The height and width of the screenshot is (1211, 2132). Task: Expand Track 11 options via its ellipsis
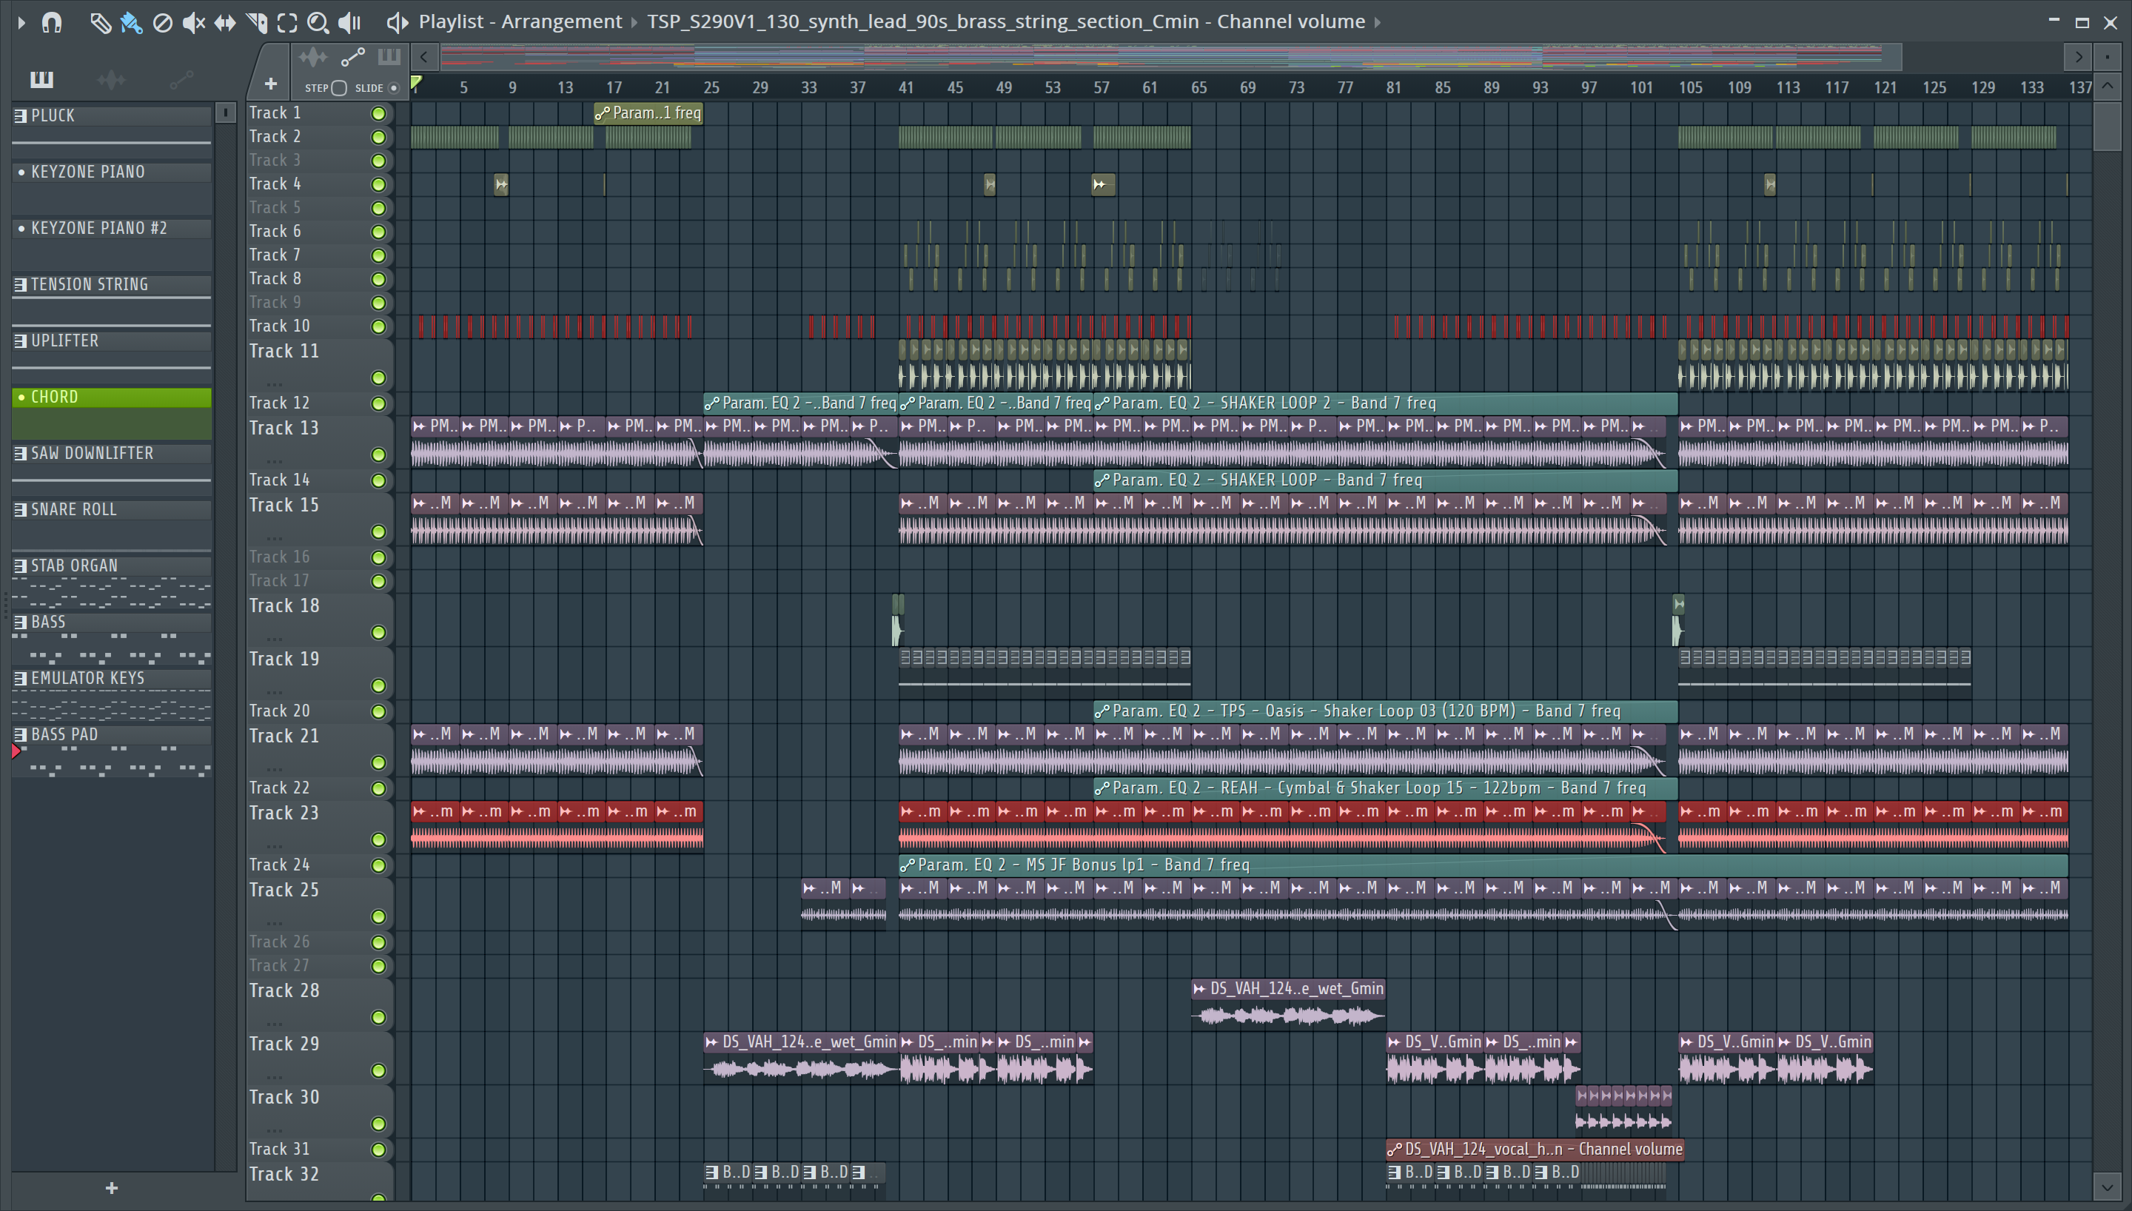coord(275,383)
